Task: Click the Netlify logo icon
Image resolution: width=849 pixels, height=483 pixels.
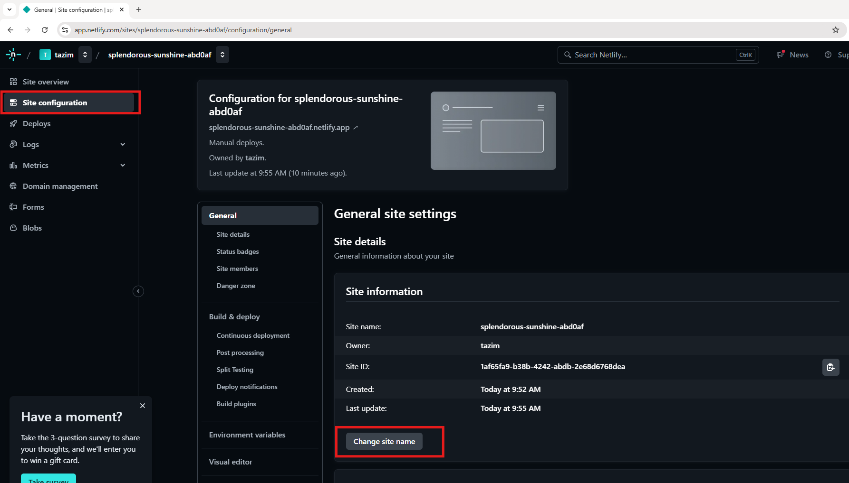Action: 13,55
